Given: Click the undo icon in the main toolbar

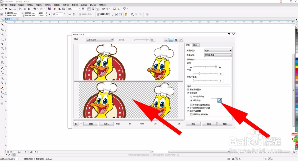Looking at the screenshot, I should point(35,9).
